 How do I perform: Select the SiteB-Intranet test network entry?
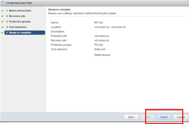coord(102,55)
